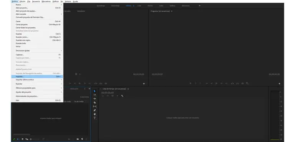This screenshot has height=142, width=295.
Task: Open the Edición menu
Action: [22, 1]
